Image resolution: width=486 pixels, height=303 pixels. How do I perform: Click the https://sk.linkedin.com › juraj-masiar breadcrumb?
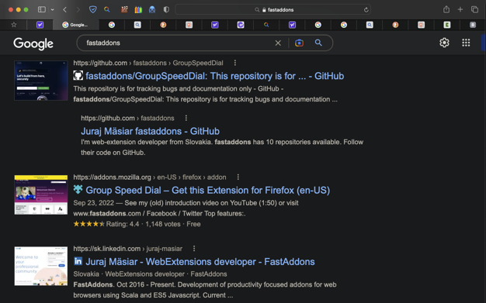tap(127, 249)
